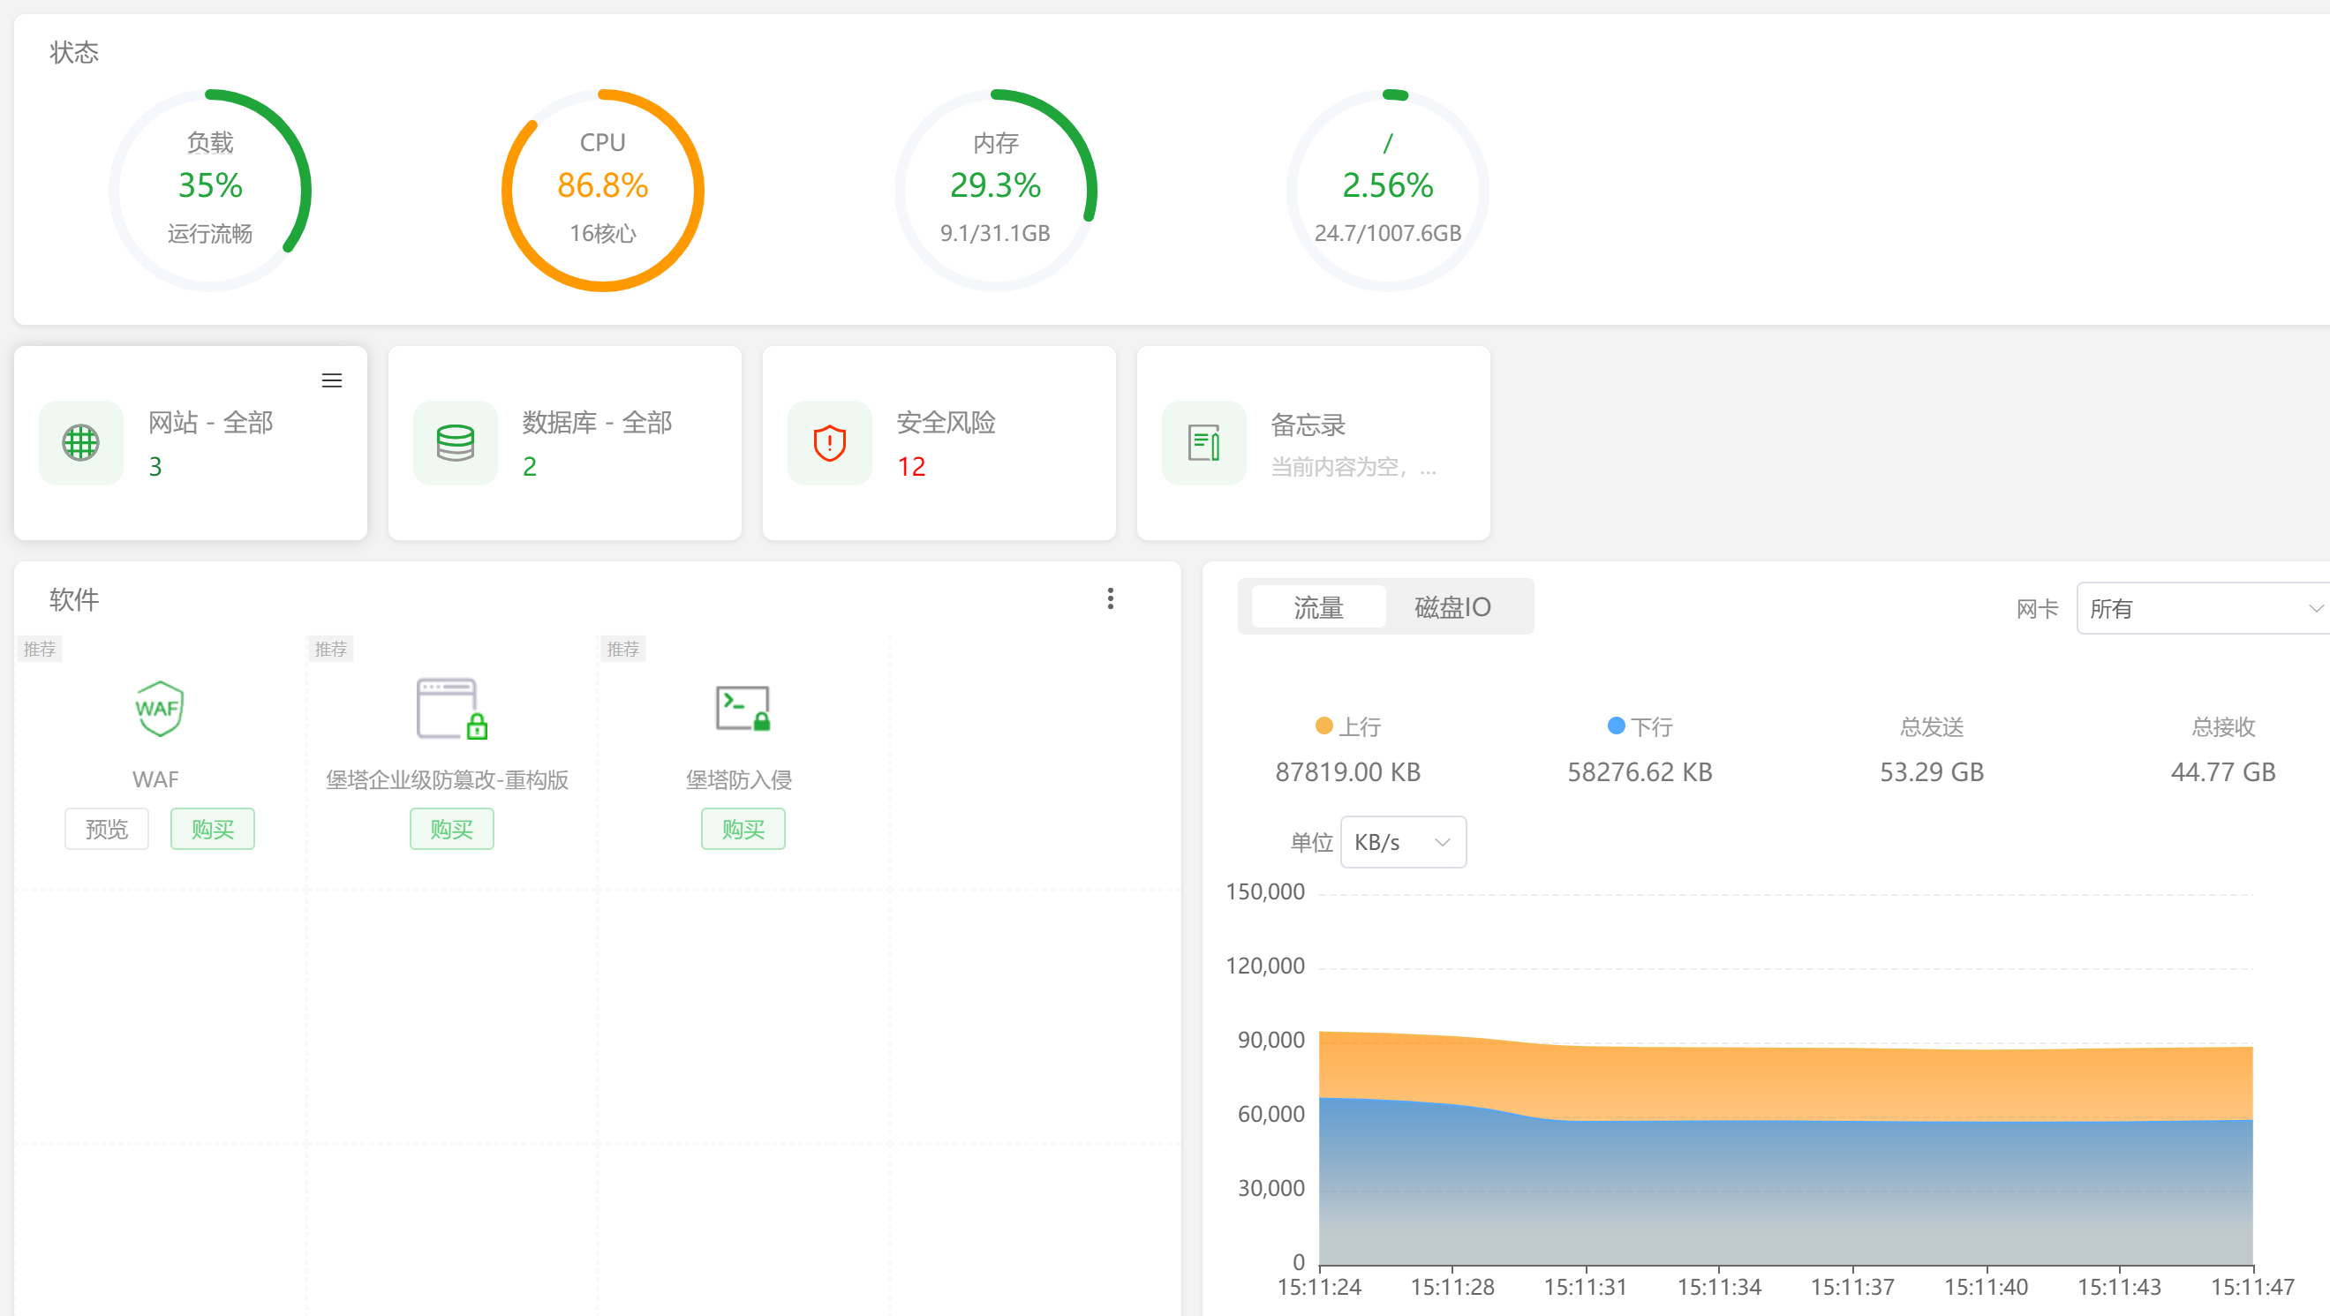Click the 上行 legend label

pos(1360,727)
